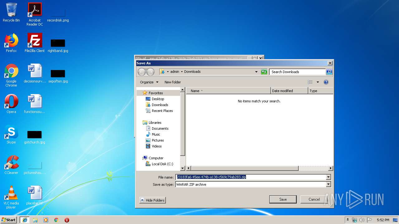This screenshot has height=224, width=399.
Task: Open Windows Explorer from taskbar
Action: click(35, 220)
